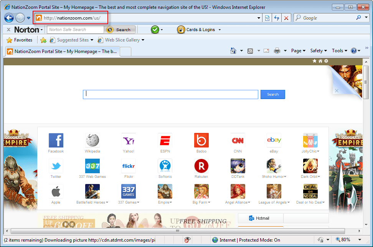Open the ESPN shortcut icon
Screen dimensions: 373x247
165,140
